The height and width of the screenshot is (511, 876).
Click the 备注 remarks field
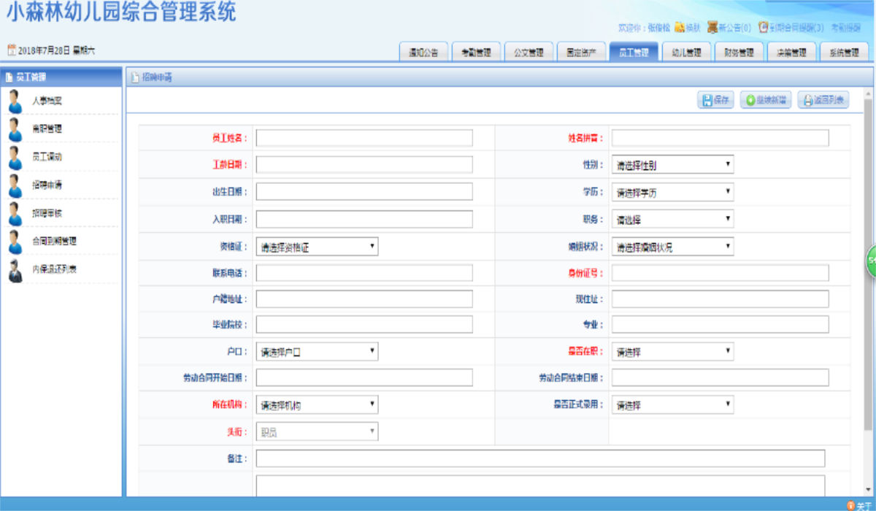point(540,458)
